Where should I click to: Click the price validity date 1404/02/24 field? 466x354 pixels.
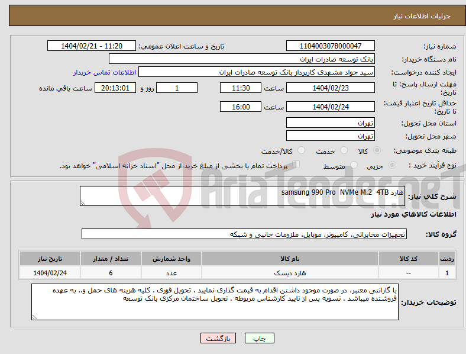pos(330,107)
